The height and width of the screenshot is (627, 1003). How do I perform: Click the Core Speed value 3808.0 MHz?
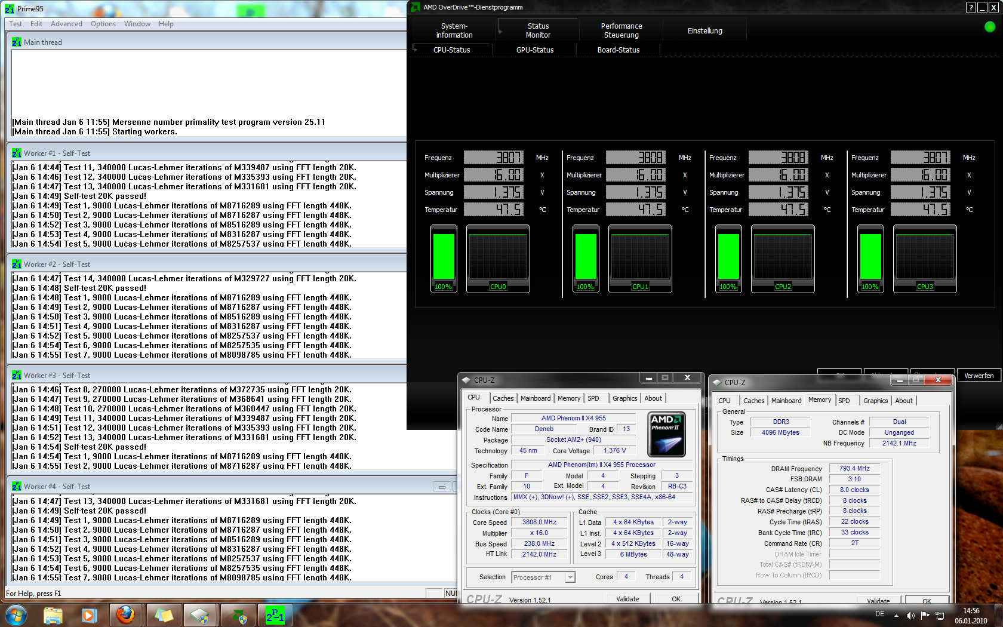tap(539, 522)
